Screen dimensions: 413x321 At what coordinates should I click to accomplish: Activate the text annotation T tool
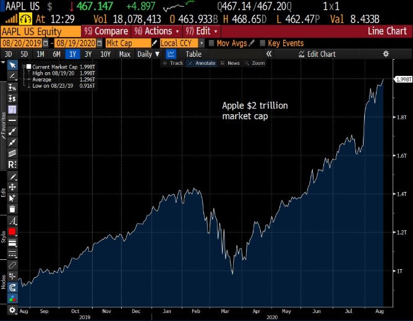tap(12, 109)
